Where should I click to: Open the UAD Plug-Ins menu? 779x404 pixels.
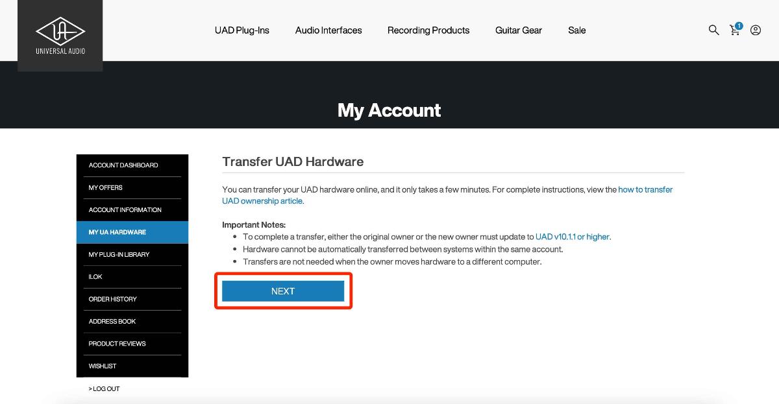click(241, 30)
